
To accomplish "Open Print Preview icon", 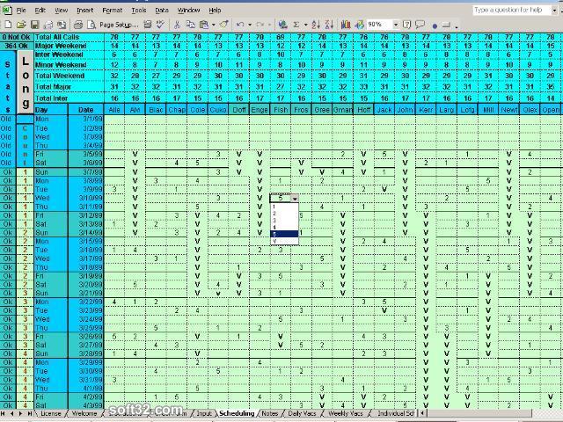I will coord(91,25).
